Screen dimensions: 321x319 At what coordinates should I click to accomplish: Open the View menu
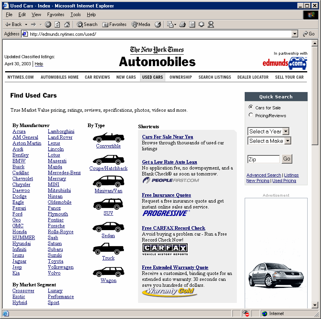[36, 15]
